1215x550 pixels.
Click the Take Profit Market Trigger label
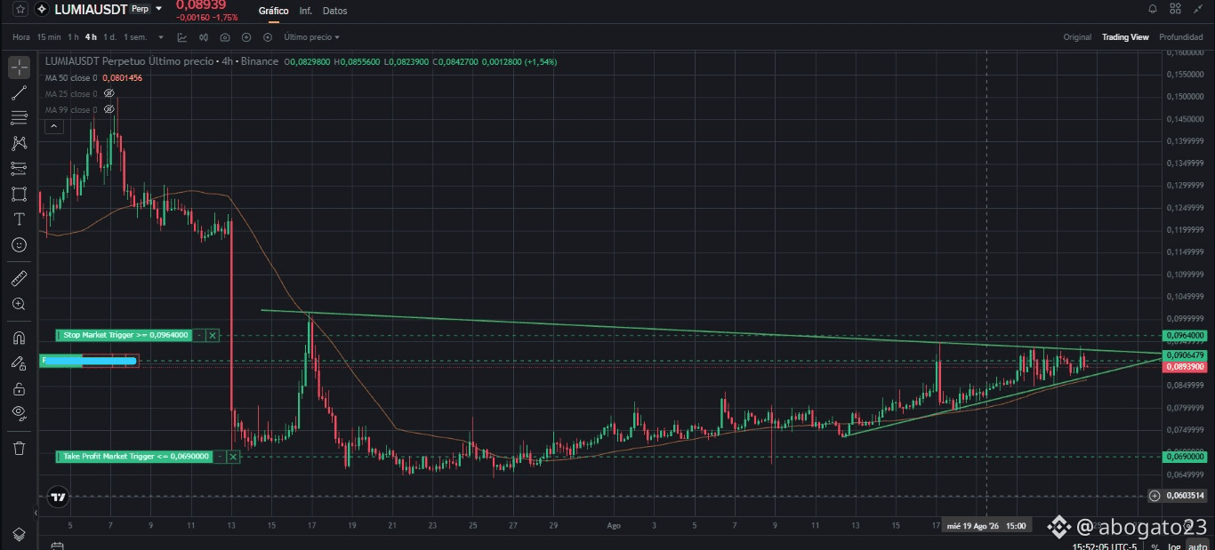click(135, 457)
